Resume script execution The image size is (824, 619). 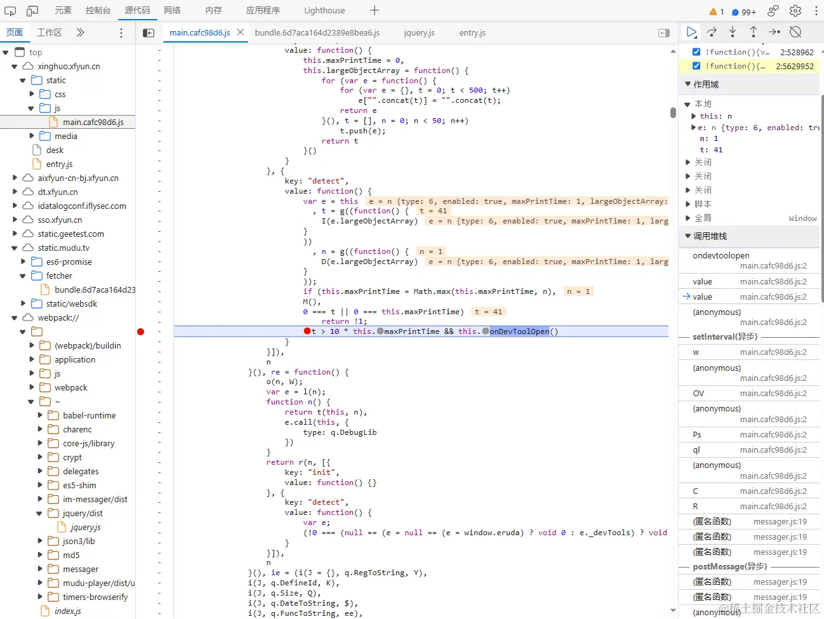tap(691, 32)
